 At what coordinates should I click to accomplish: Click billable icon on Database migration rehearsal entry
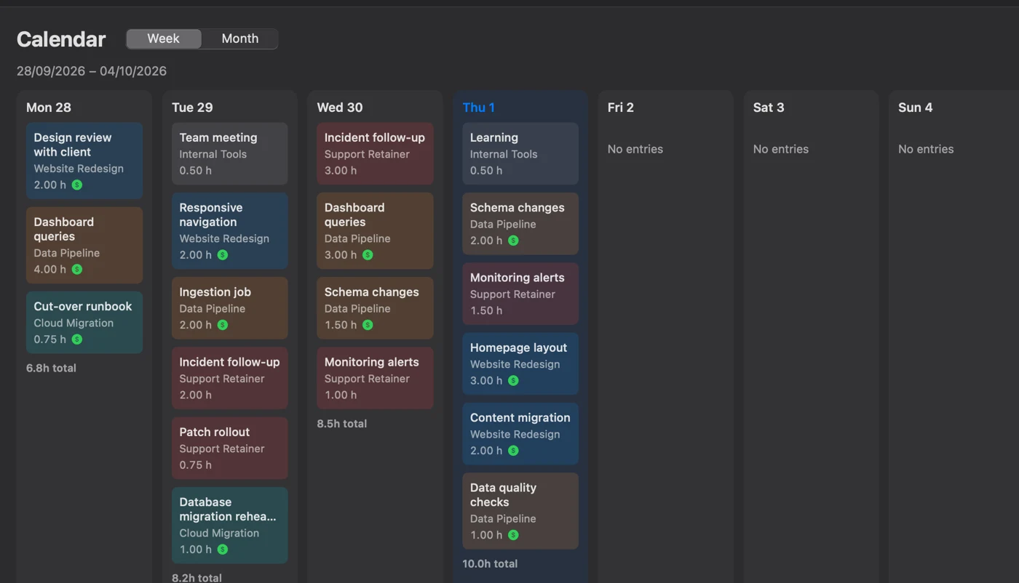223,549
